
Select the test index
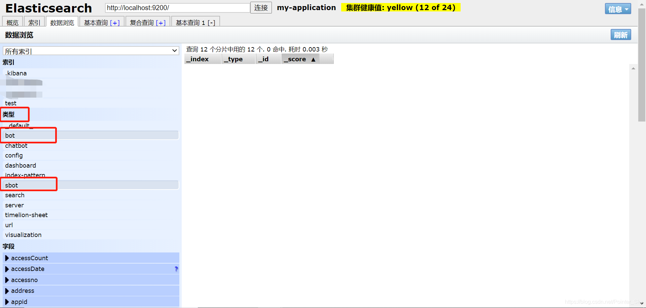pos(91,103)
